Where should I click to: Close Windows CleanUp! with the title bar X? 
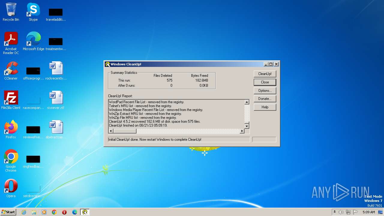pos(276,64)
